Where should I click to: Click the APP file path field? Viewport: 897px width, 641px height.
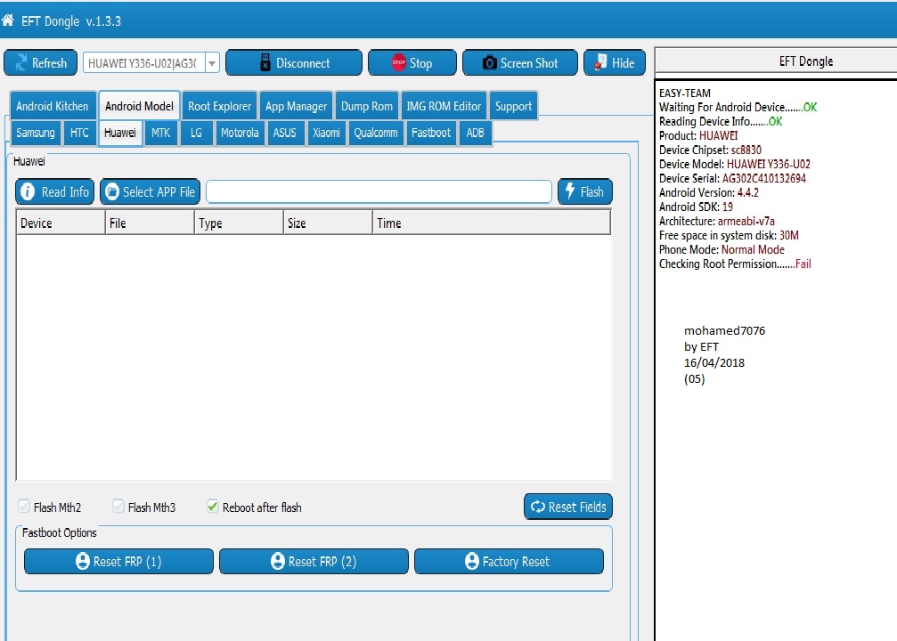(x=379, y=191)
